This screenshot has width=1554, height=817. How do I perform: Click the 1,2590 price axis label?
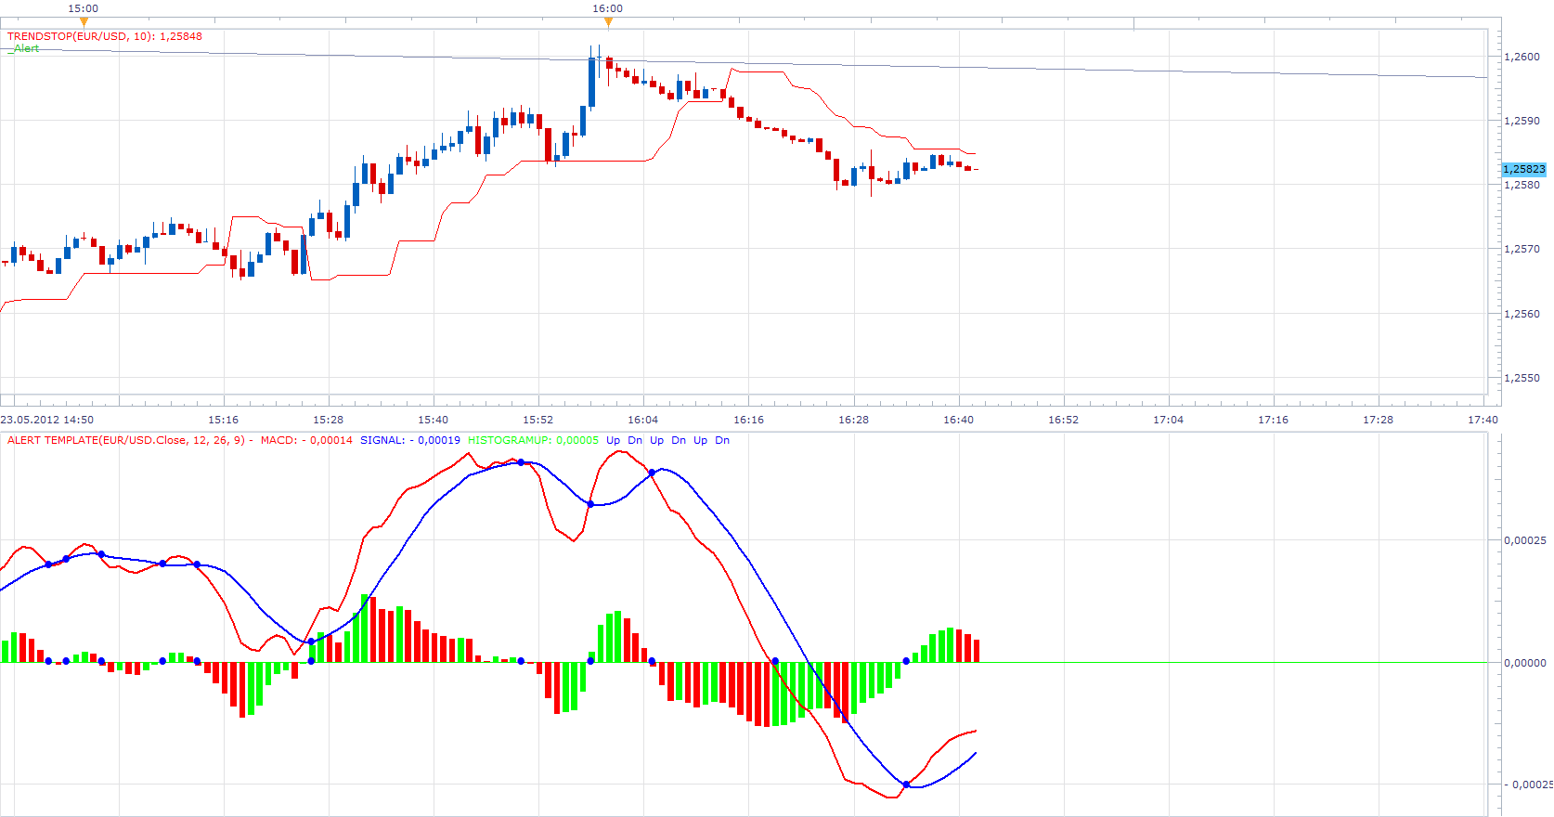click(x=1522, y=121)
